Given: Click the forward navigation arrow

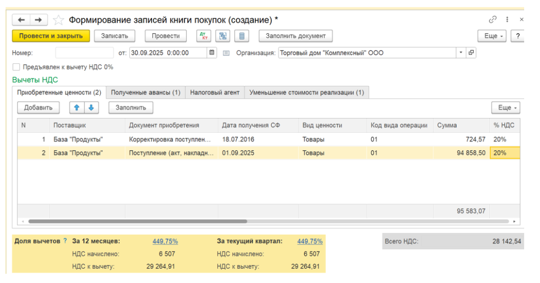Looking at the screenshot, I should (x=38, y=19).
